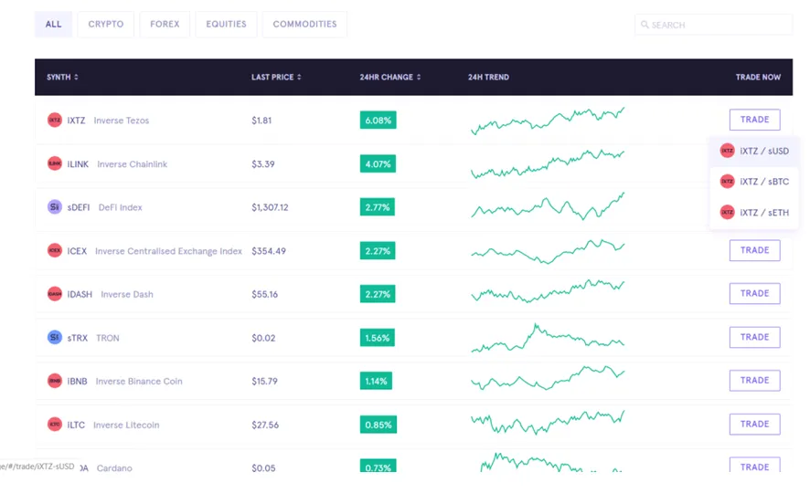The width and height of the screenshot is (810, 504).
Task: Click the 2.77% change badge
Action: point(378,207)
